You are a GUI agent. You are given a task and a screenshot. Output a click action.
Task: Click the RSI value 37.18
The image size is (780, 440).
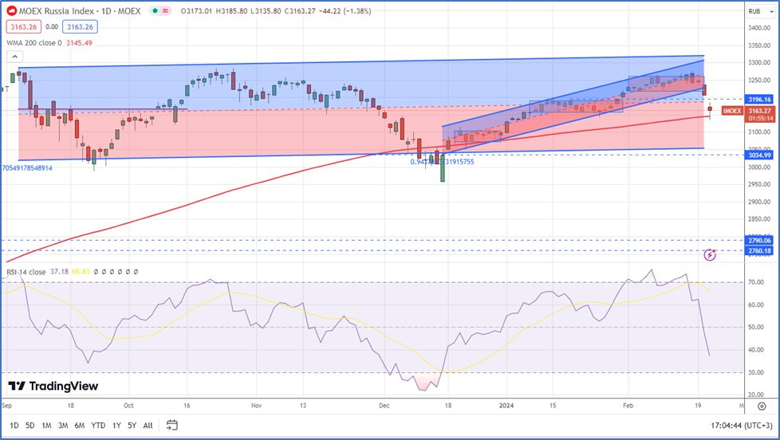[59, 272]
